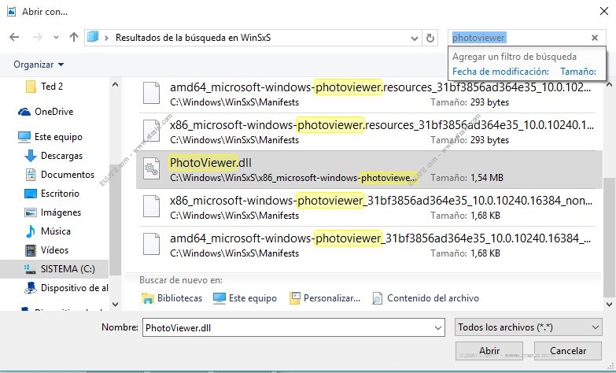Viewport: 616px width, 373px height.
Task: Click the Descargas download arrow icon
Action: tap(31, 156)
